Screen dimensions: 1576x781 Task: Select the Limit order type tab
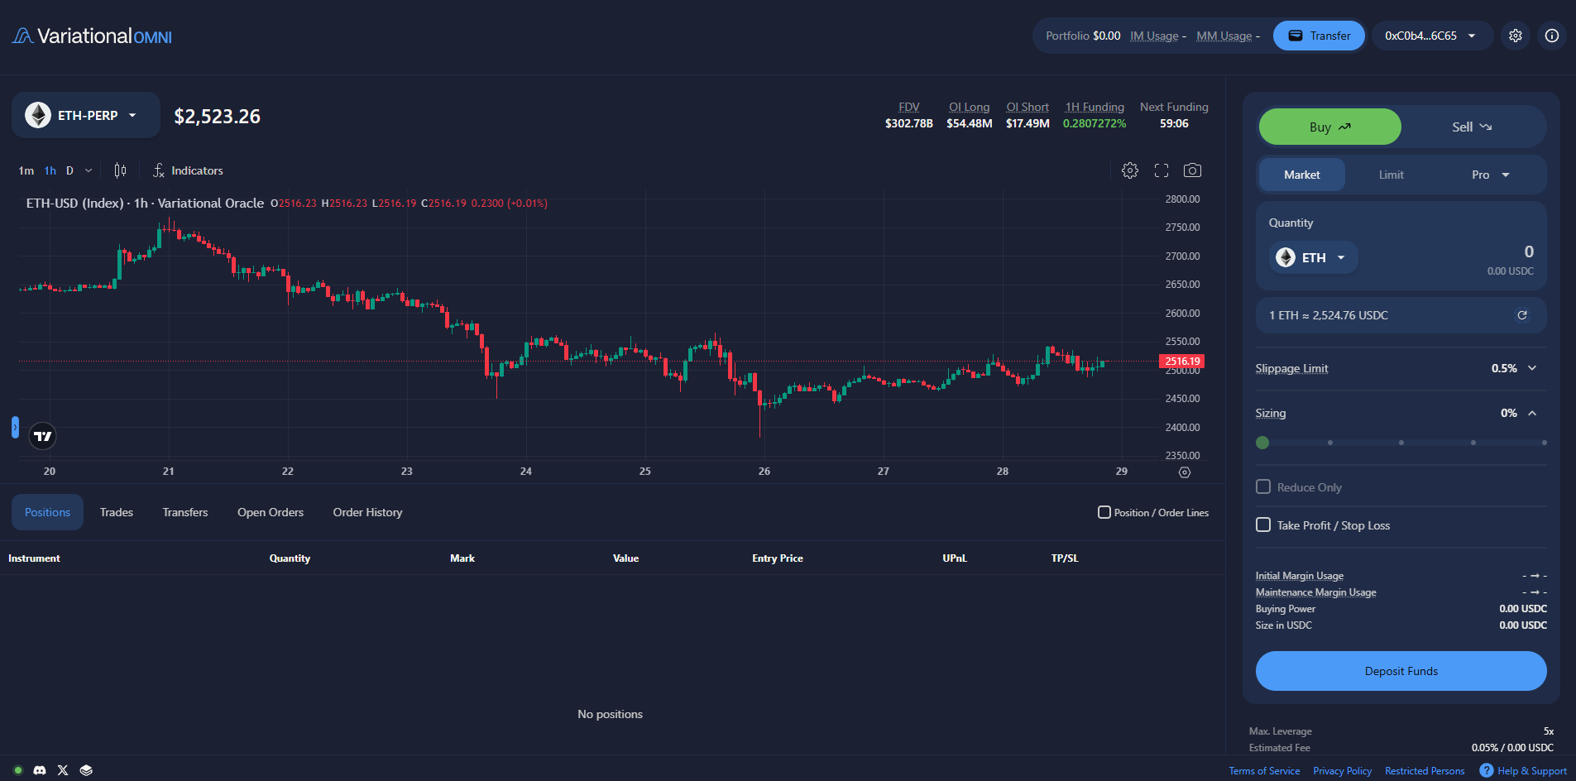pos(1391,175)
